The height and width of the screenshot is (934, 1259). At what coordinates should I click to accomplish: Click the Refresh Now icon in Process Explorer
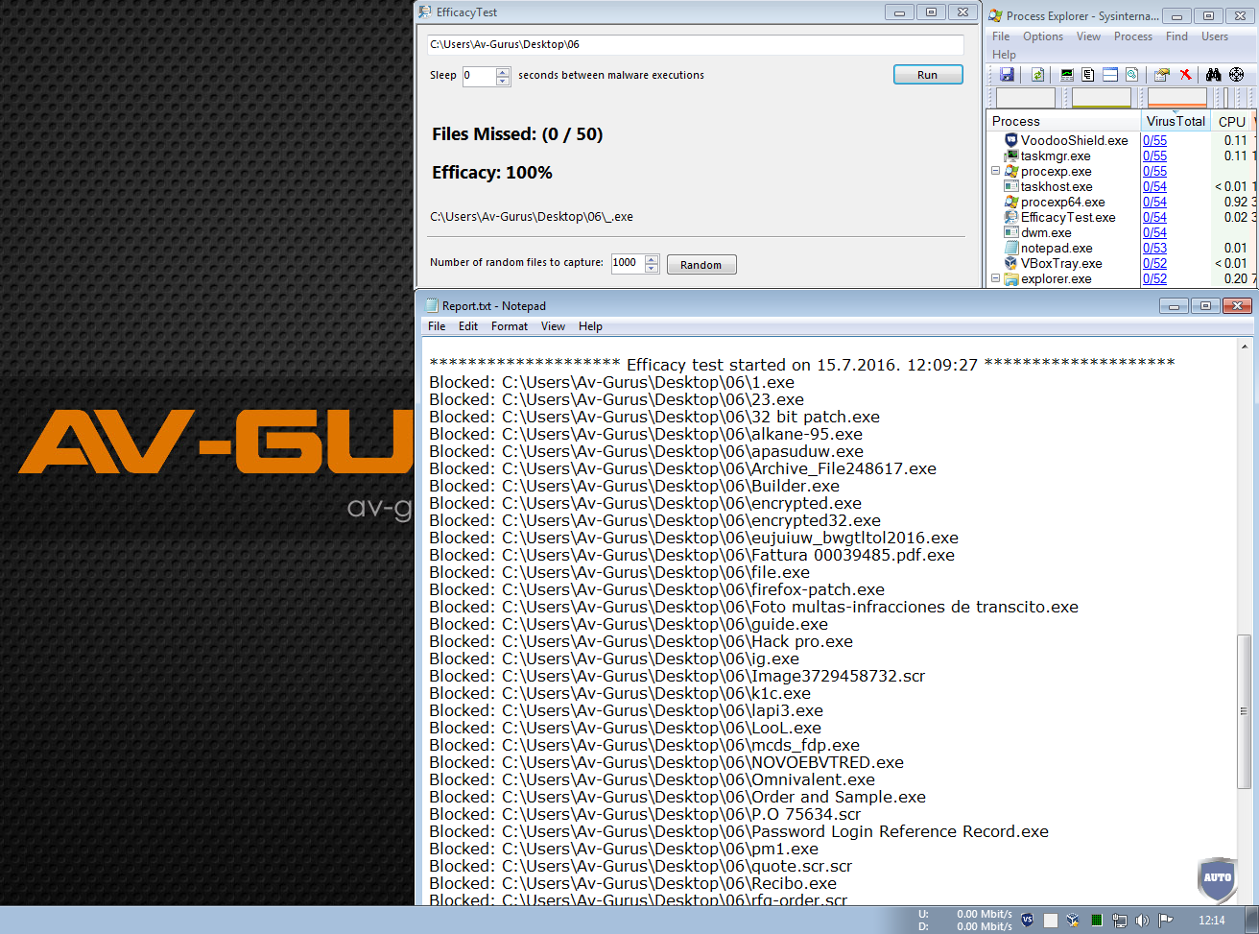click(1037, 75)
